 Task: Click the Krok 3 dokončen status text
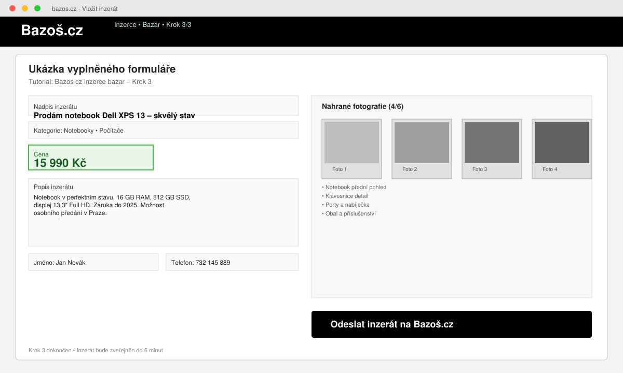96,350
